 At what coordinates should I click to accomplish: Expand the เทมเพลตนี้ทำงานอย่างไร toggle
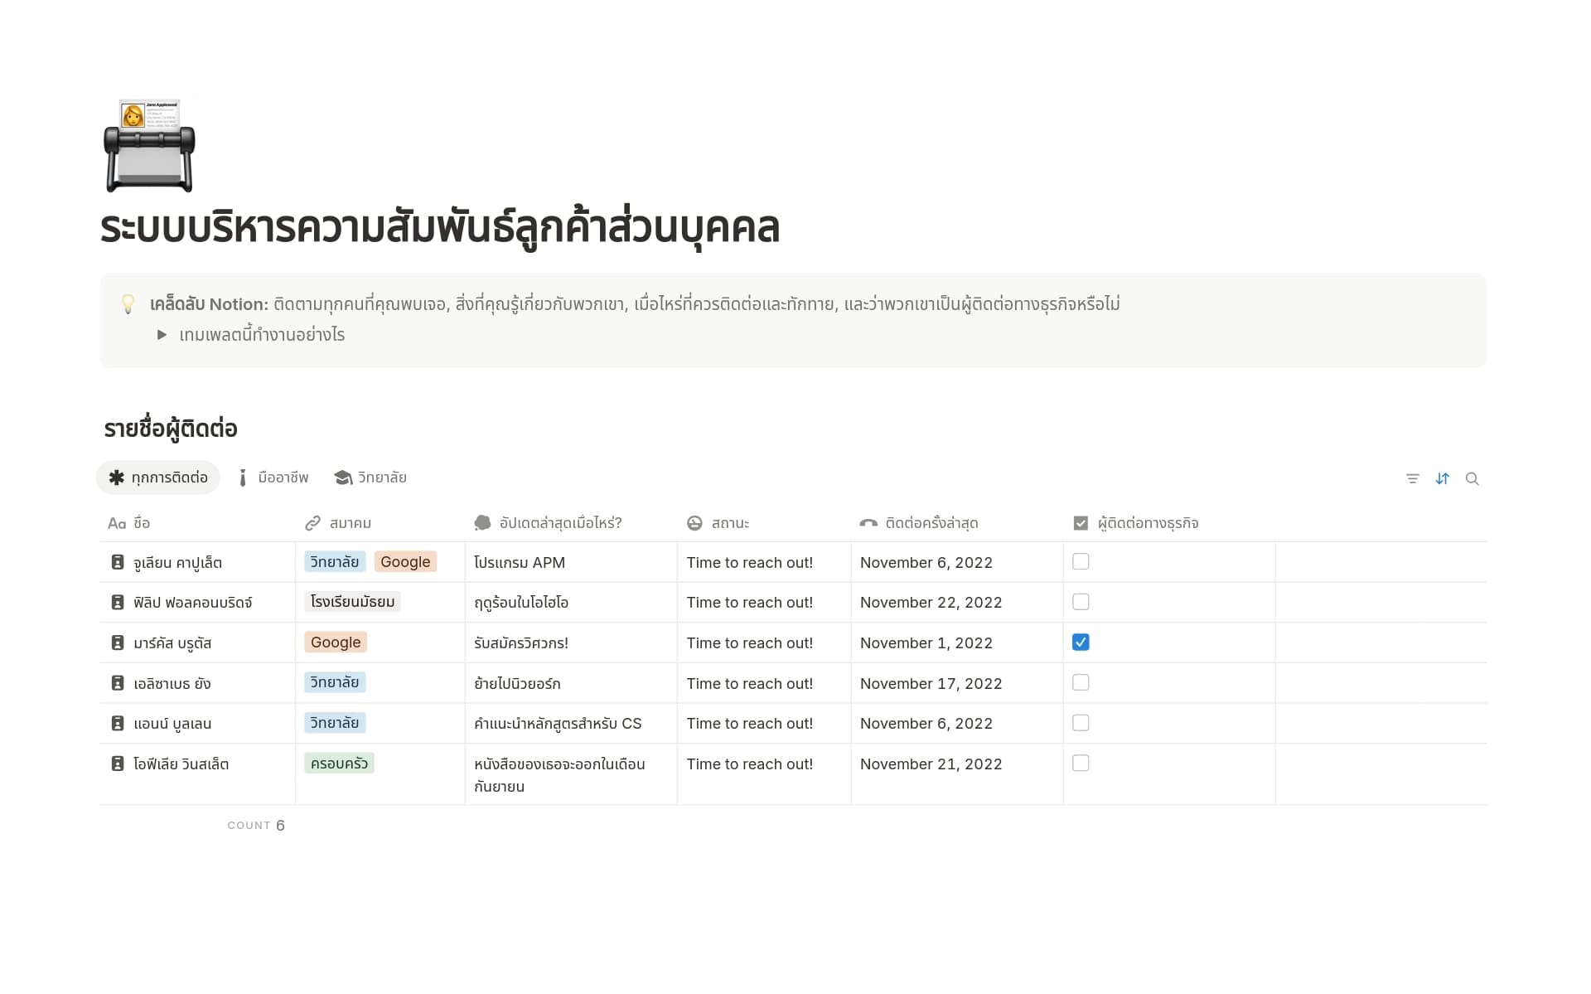click(x=162, y=335)
